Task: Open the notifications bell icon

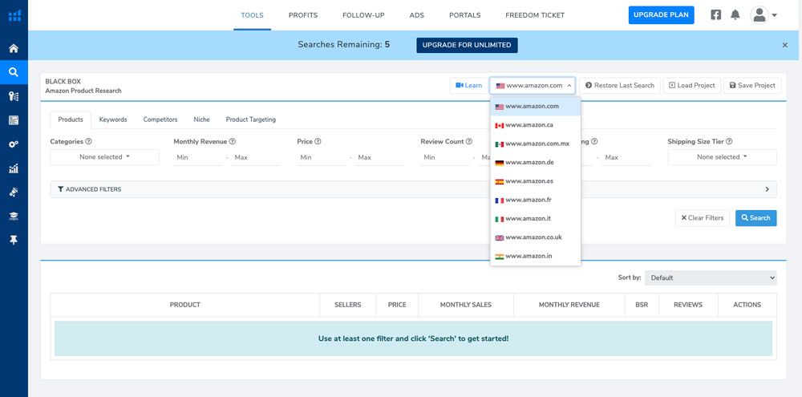Action: [x=735, y=14]
